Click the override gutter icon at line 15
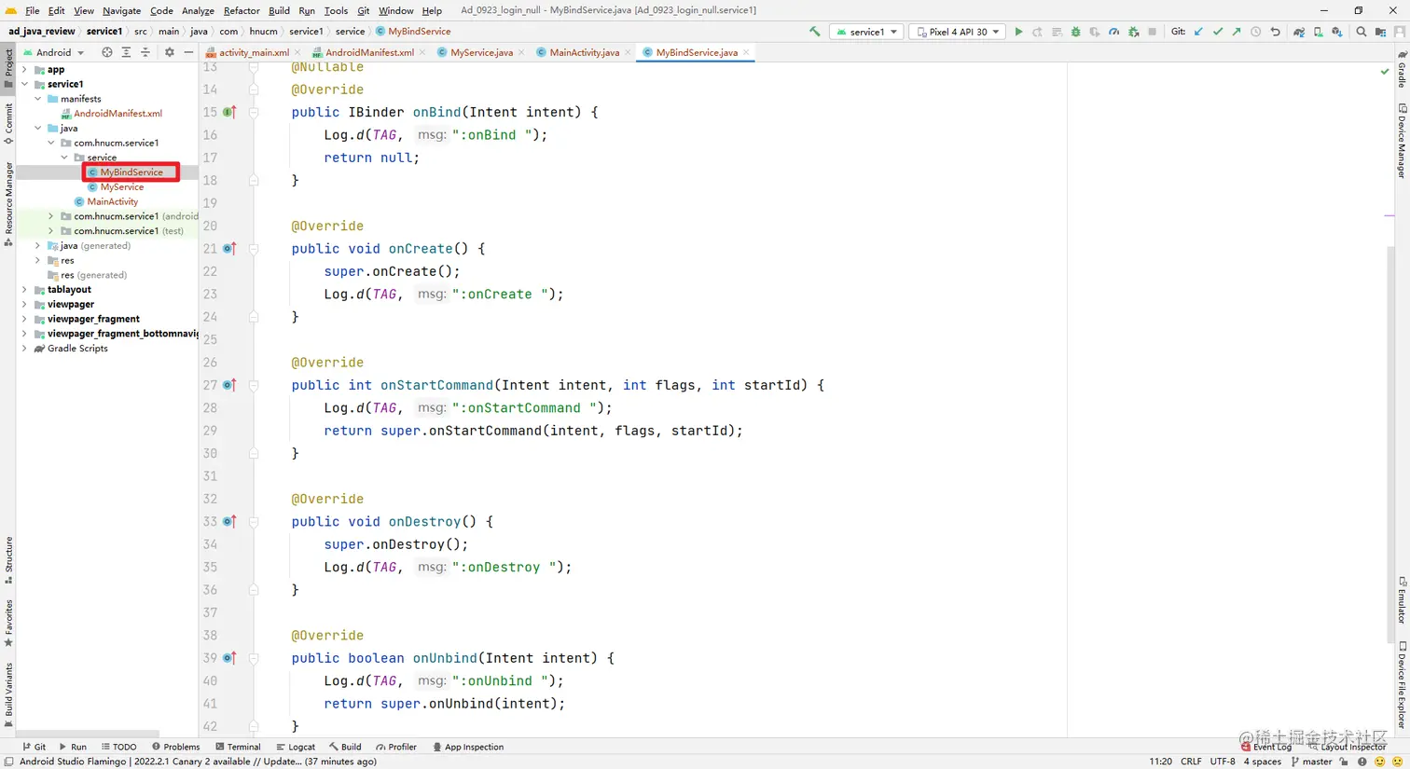This screenshot has width=1410, height=769. pos(229,112)
